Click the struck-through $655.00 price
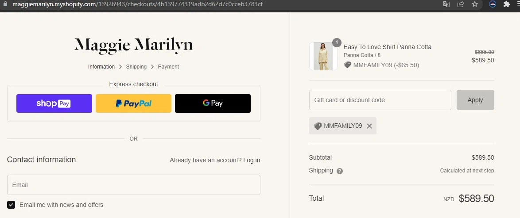Screen dimensions: 520x218 484,52
